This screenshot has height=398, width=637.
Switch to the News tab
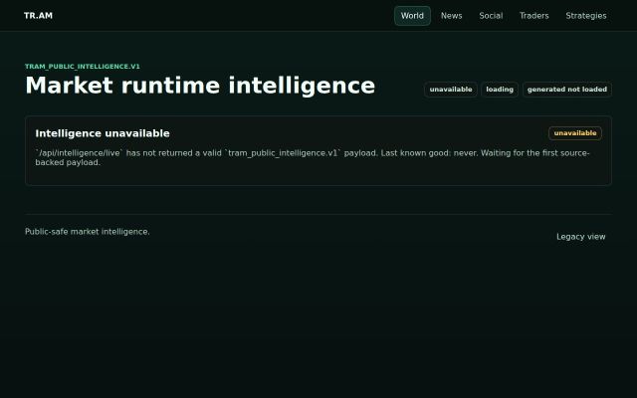tap(451, 16)
